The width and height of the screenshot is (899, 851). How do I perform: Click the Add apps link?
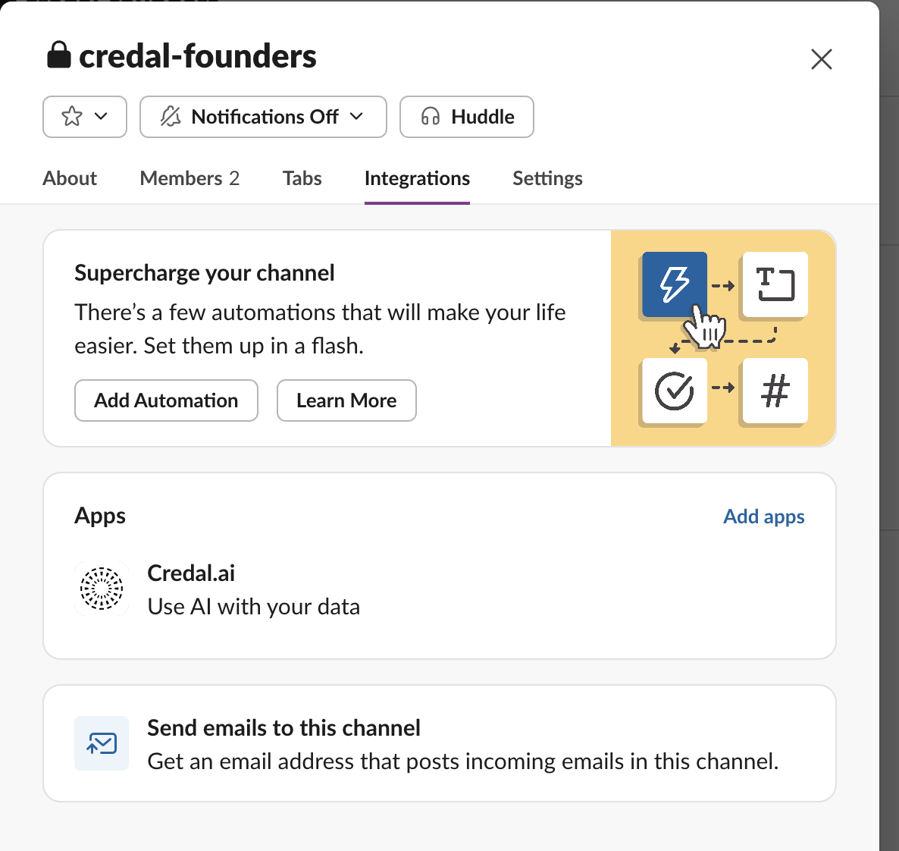[763, 517]
